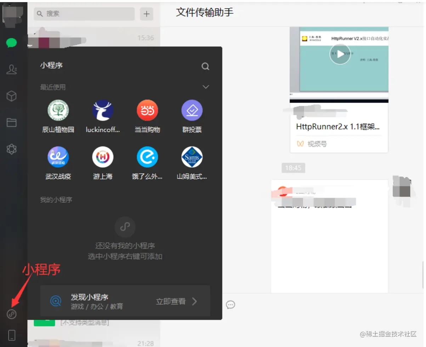Image resolution: width=426 pixels, height=347 pixels.
Task: Open the Files folder icon in sidebar
Action: click(12, 122)
